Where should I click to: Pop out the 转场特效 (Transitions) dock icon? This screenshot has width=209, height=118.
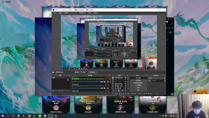pos(165,76)
